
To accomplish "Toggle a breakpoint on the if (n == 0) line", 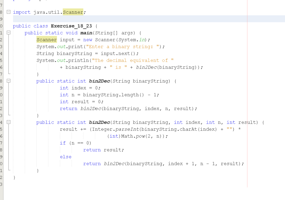I will coord(3,143).
